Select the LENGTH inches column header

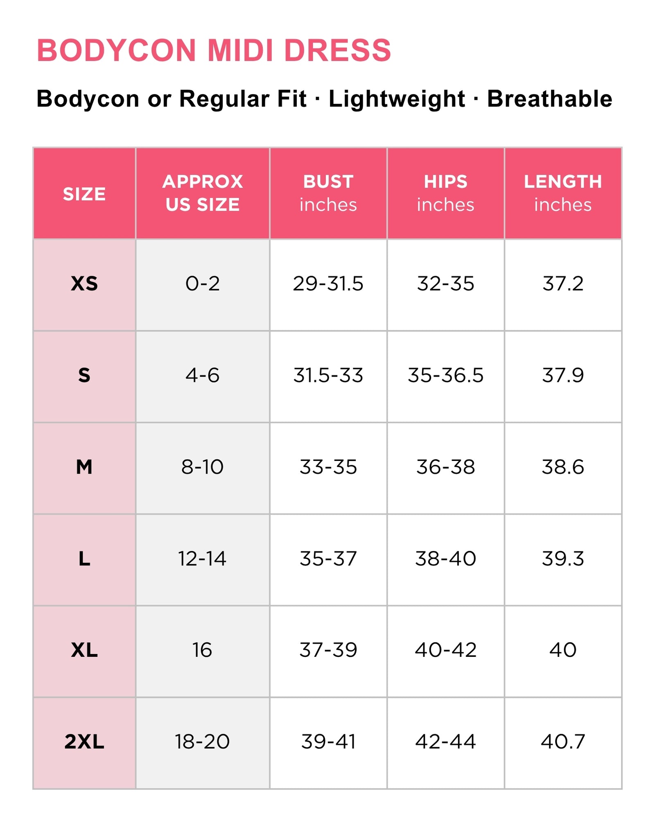(x=563, y=193)
